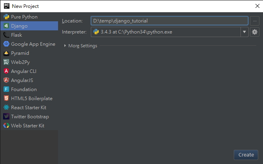Click the Django dj icon
Screen dimensions: 263x164
(x=6, y=26)
